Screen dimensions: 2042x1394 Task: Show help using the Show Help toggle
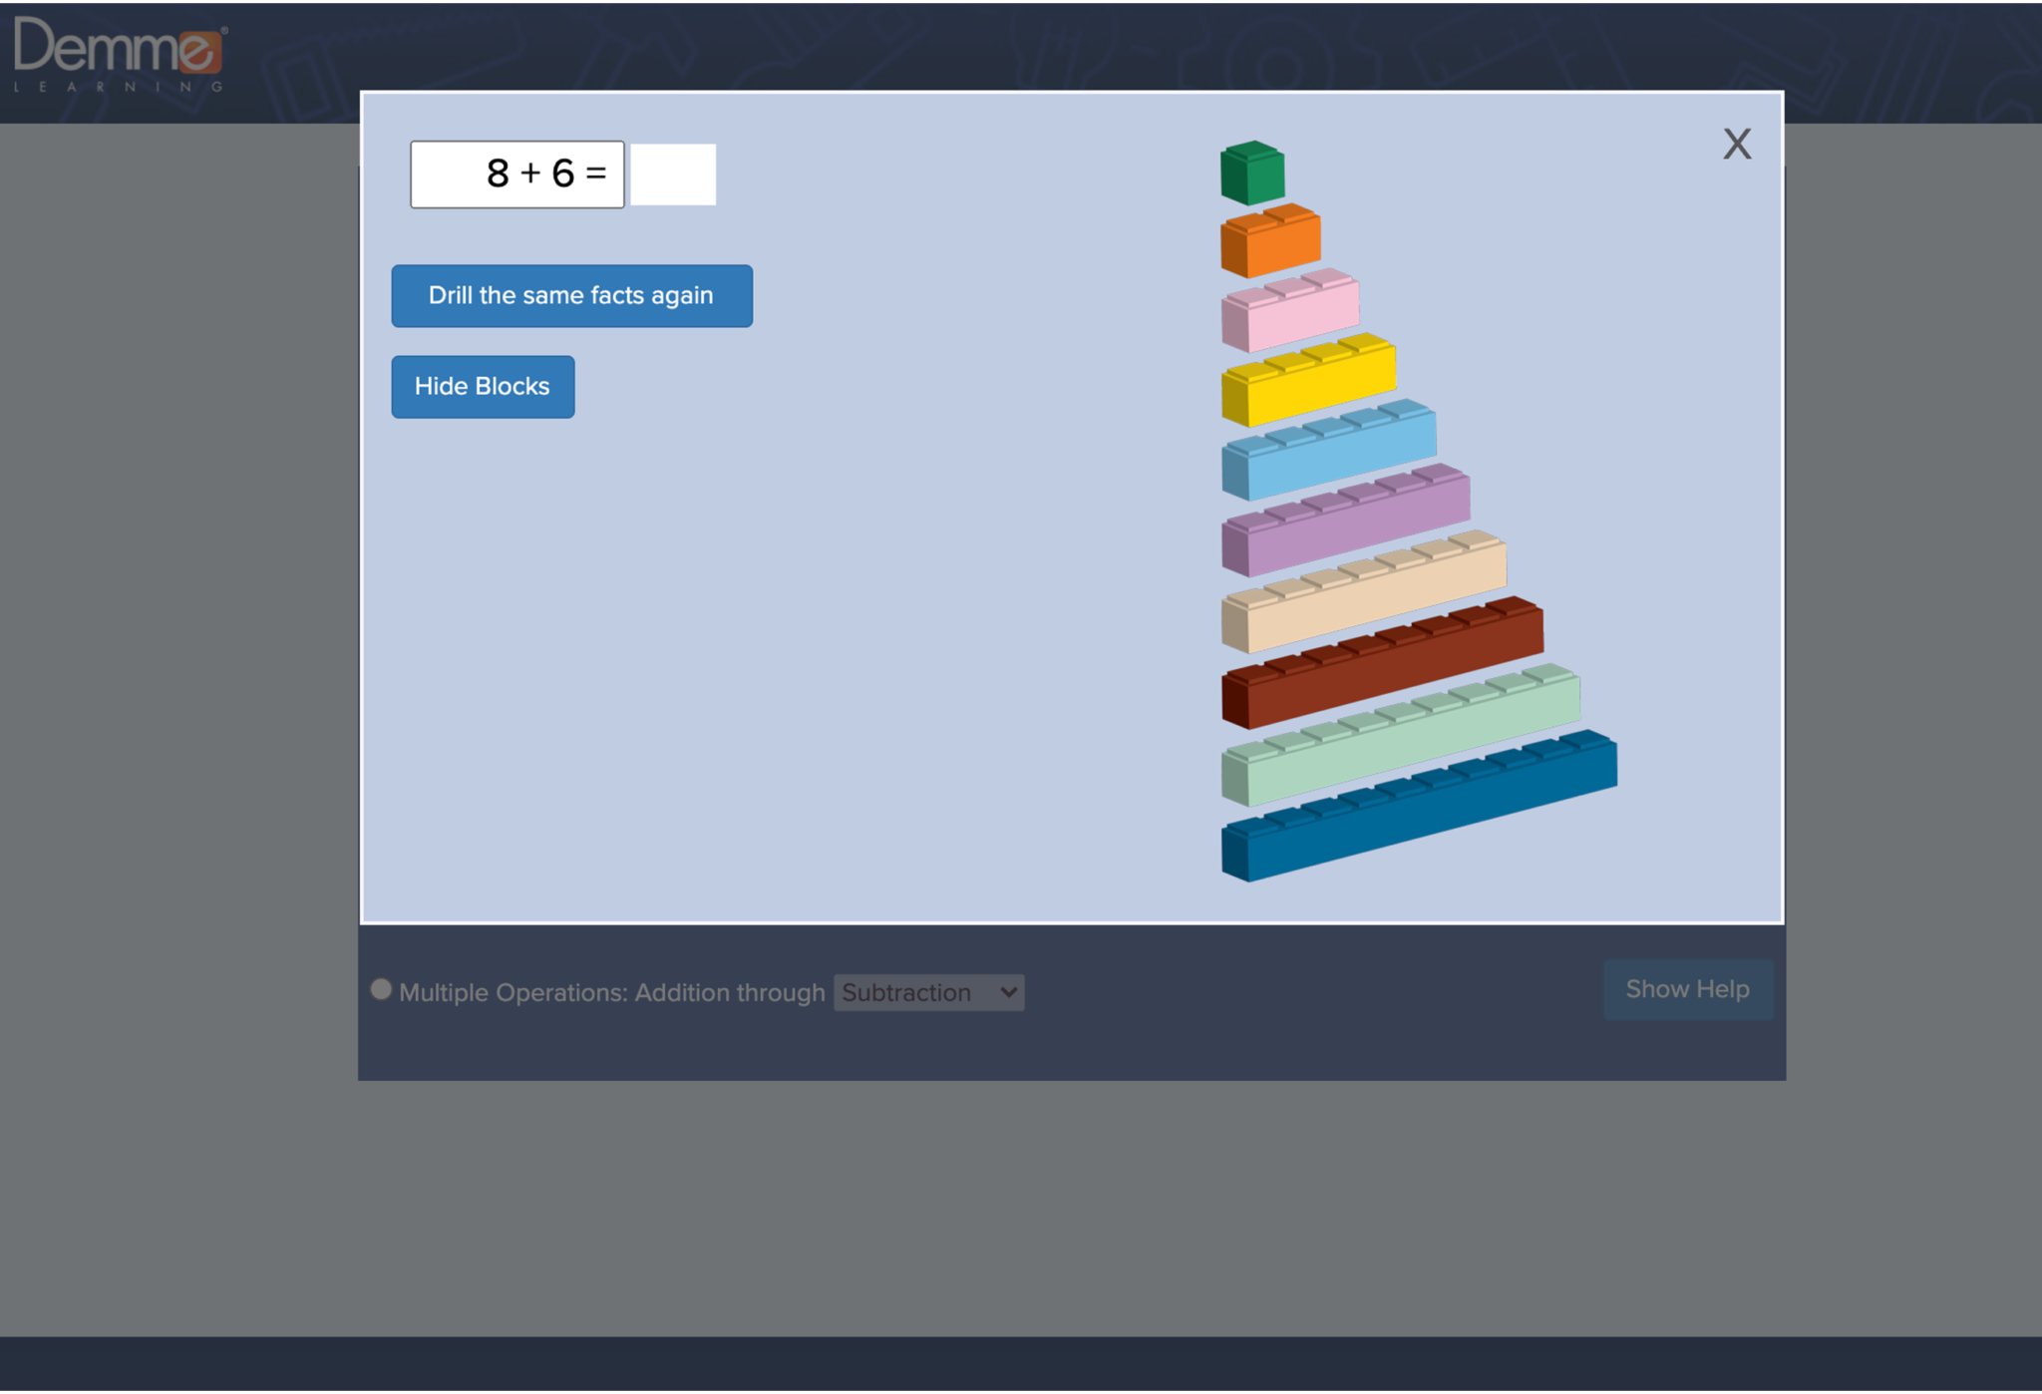click(x=1687, y=989)
